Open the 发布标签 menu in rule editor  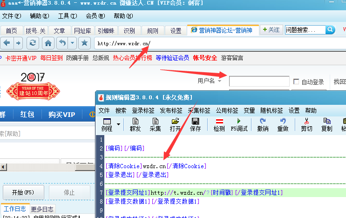coord(171,110)
